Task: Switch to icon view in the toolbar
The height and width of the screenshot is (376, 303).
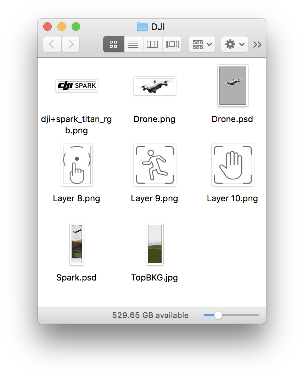Action: (113, 44)
